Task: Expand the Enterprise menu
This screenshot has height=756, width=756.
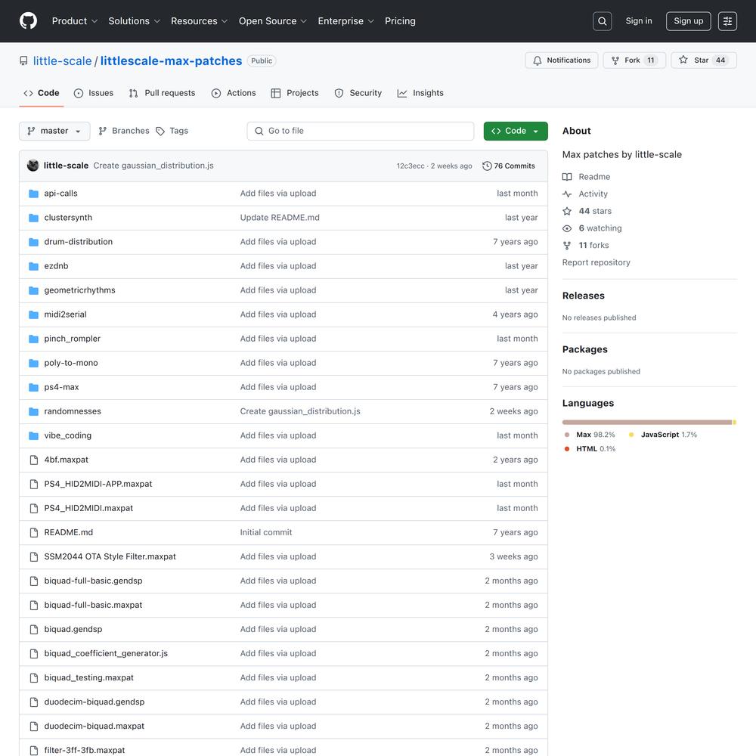Action: click(345, 21)
